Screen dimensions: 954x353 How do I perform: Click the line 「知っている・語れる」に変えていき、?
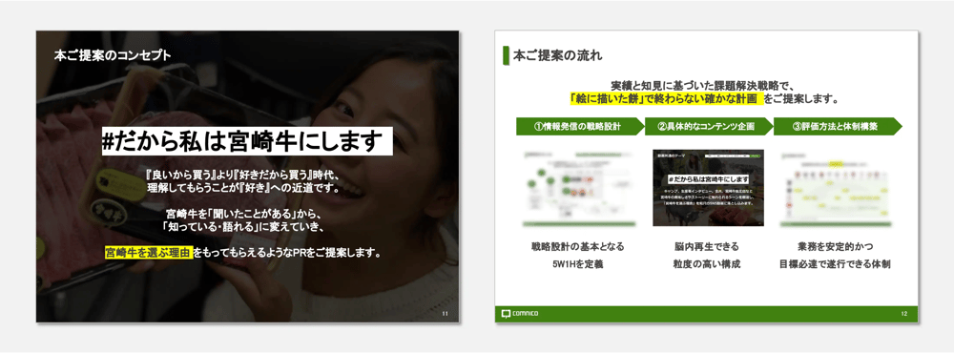click(243, 227)
